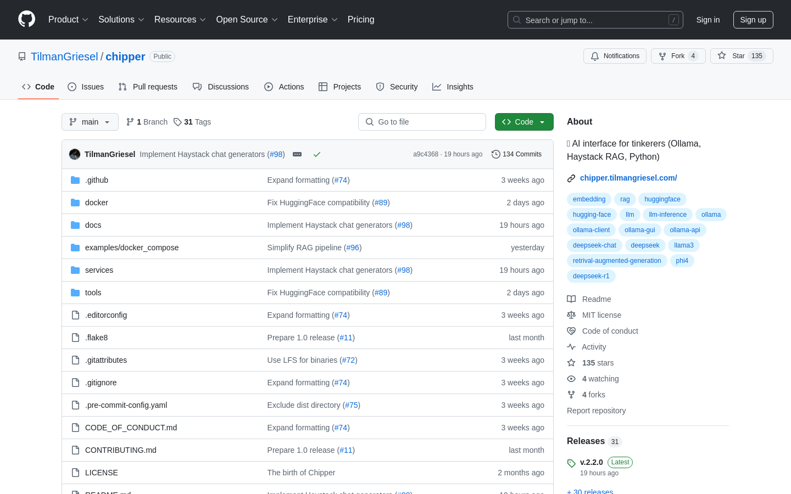Screen dimensions: 791x494
Task: Select the Code tab
Action: pos(38,87)
